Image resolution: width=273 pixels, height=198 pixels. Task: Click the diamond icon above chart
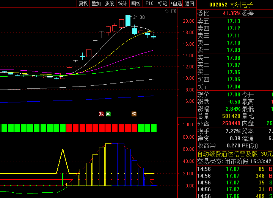pos(166,12)
